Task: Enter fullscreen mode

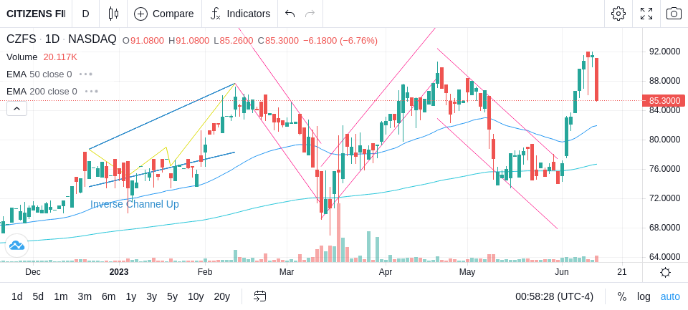Action: (x=646, y=14)
